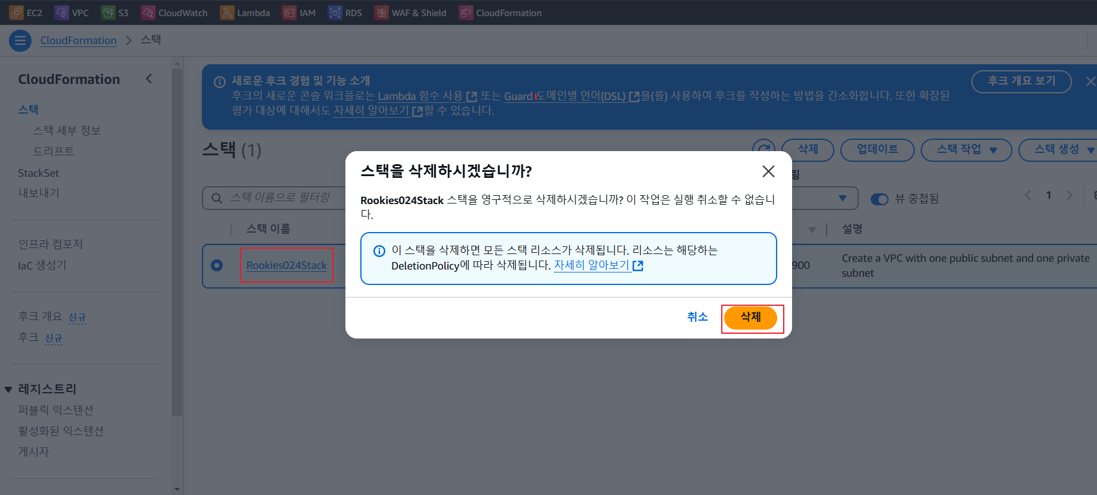The height and width of the screenshot is (495, 1097).
Task: Click 취소 to cancel deletion
Action: click(697, 317)
